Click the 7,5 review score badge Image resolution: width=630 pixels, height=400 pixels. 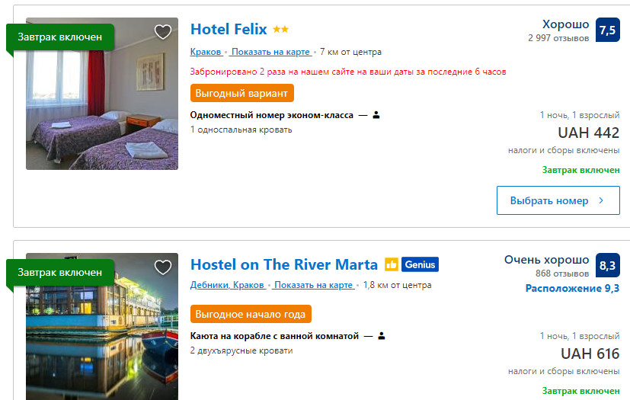[x=607, y=30]
